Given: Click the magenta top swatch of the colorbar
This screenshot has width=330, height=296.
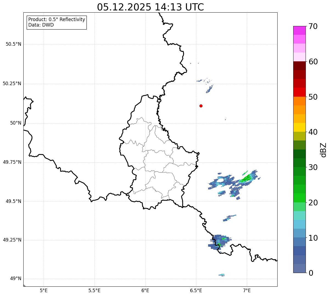Looking at the screenshot, I should tap(299, 30).
